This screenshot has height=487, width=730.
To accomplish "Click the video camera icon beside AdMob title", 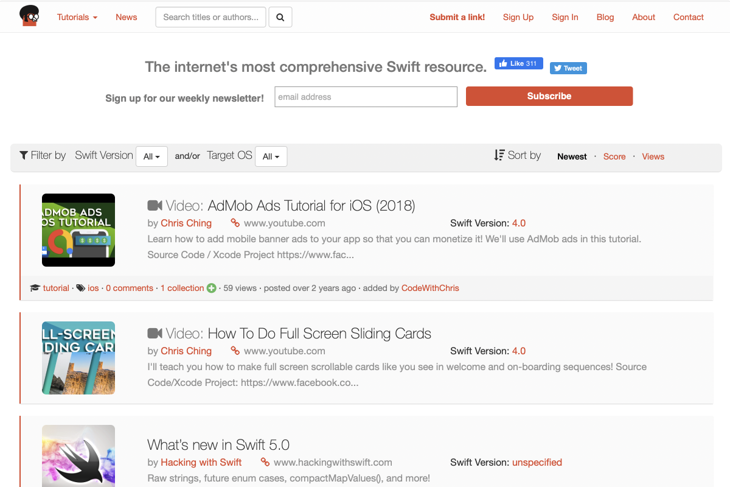I will tap(155, 206).
